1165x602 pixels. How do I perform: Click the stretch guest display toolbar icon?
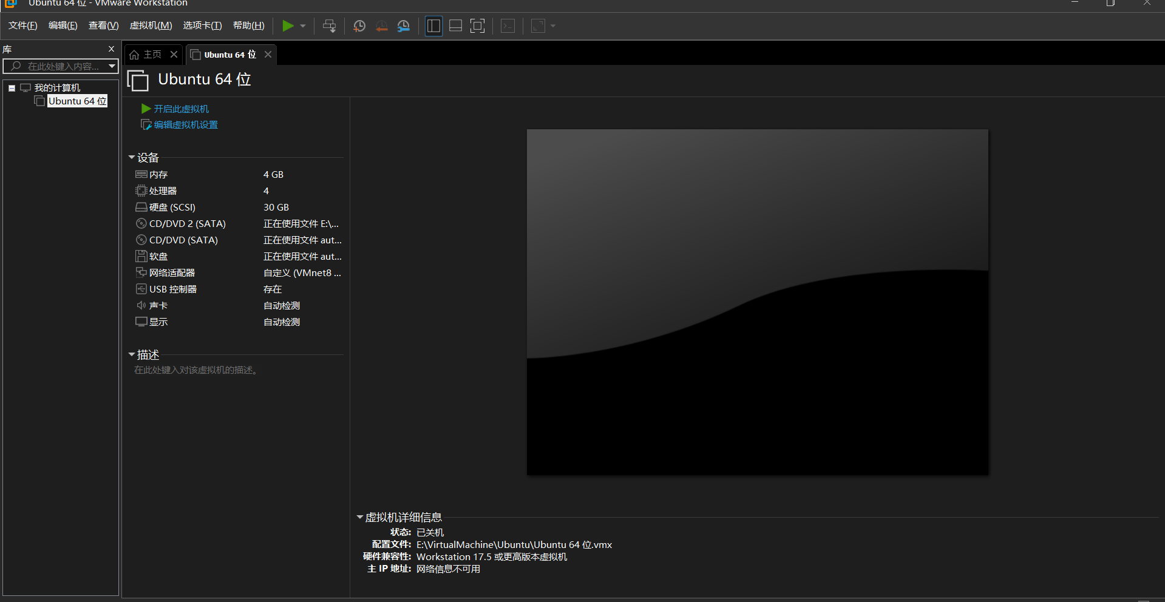[x=538, y=26]
